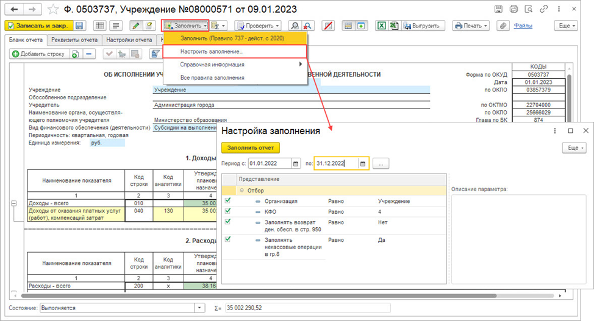Open the Печать dropdown
Screen dimensions: 594x321
pyautogui.click(x=471, y=26)
